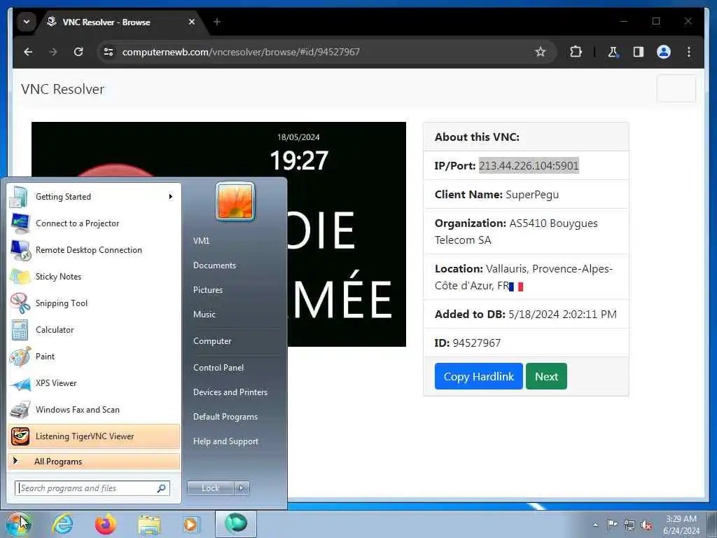This screenshot has height=538, width=717.
Task: Click the Lock button
Action: [210, 488]
